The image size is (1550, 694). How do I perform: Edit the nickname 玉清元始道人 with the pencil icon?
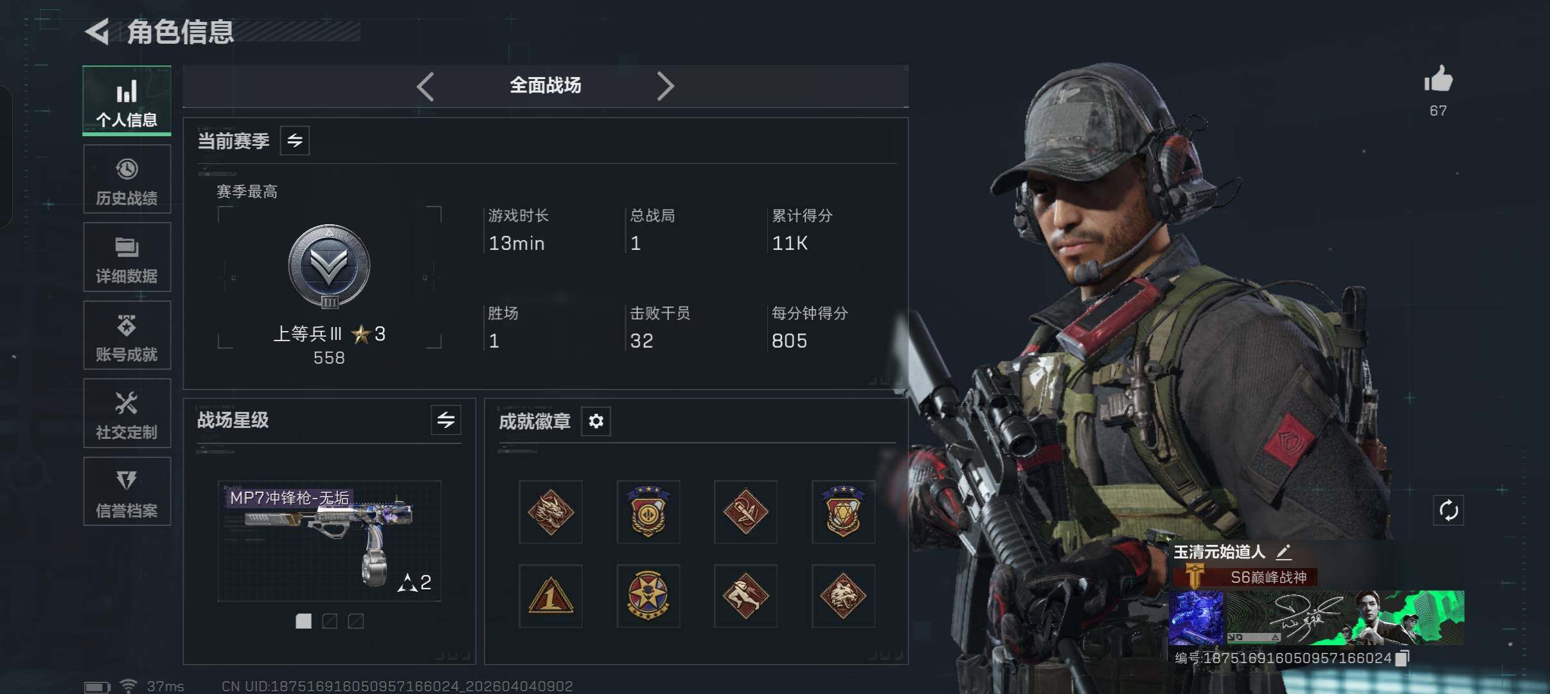(x=1283, y=552)
